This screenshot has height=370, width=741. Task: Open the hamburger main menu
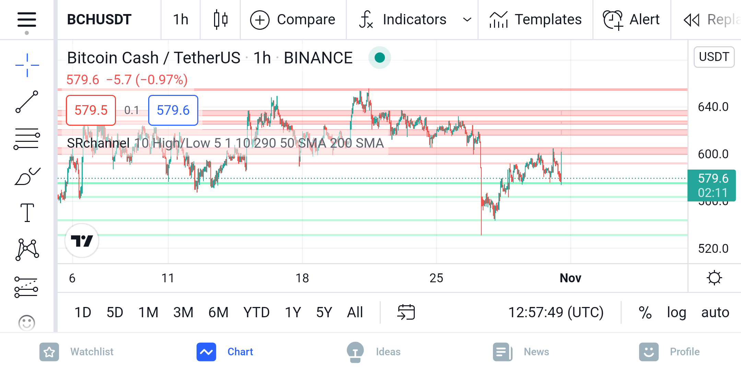(27, 20)
